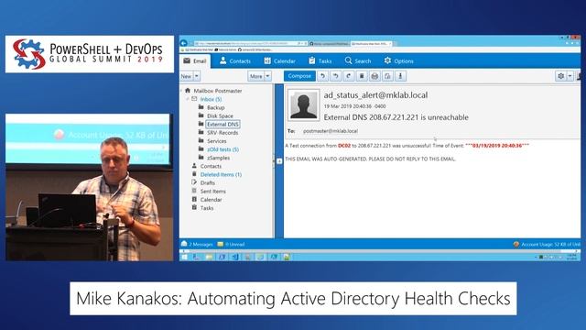Click the Reply arrow icon
This screenshot has height=330, width=586.
coord(323,76)
